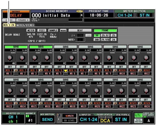Click the FRAME delay scale button
Image resolution: width=156 pixels, height=125 pixels.
point(105,30)
